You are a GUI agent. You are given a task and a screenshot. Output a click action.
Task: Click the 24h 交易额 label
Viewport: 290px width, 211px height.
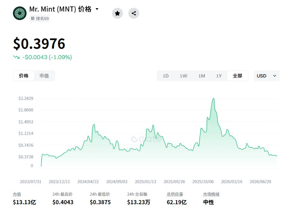[137, 194]
